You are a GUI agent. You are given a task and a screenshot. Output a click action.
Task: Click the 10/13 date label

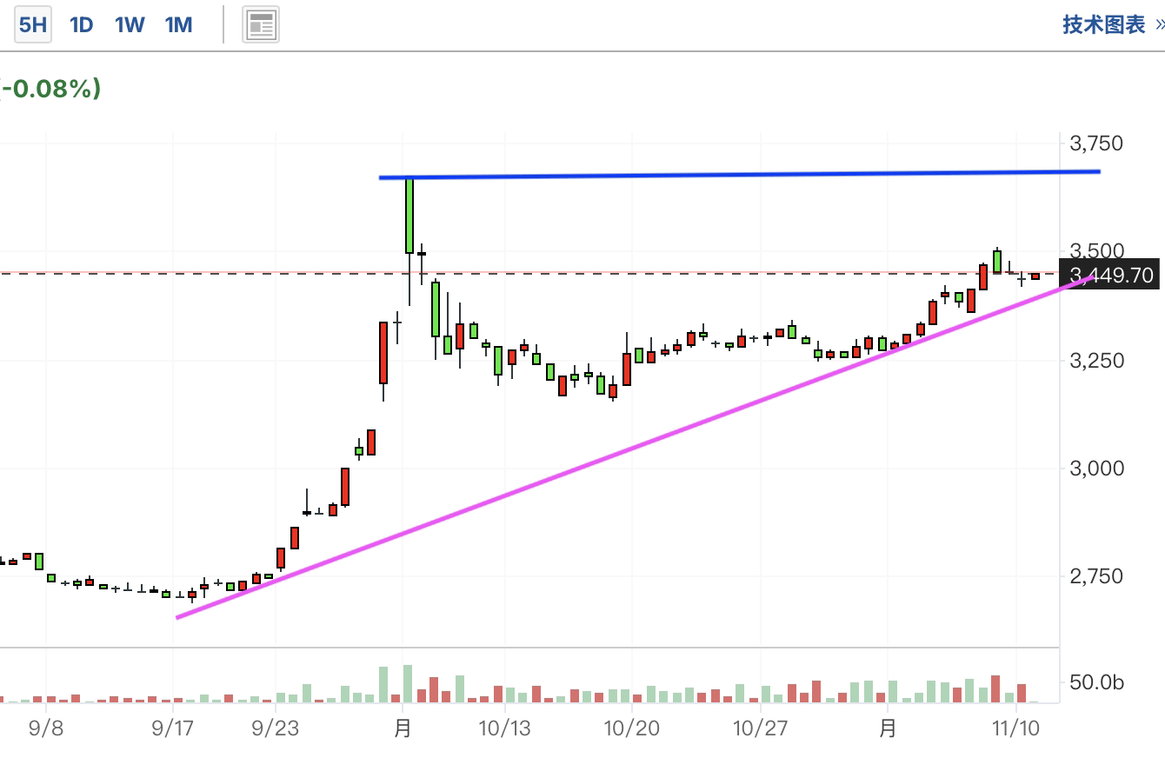505,727
